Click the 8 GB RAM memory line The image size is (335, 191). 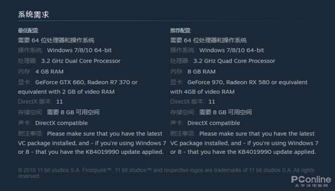pyautogui.click(x=193, y=72)
